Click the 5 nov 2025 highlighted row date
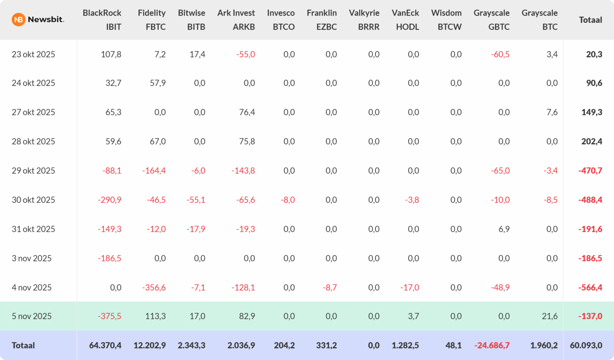Viewport: 614px width, 360px height. click(x=31, y=316)
